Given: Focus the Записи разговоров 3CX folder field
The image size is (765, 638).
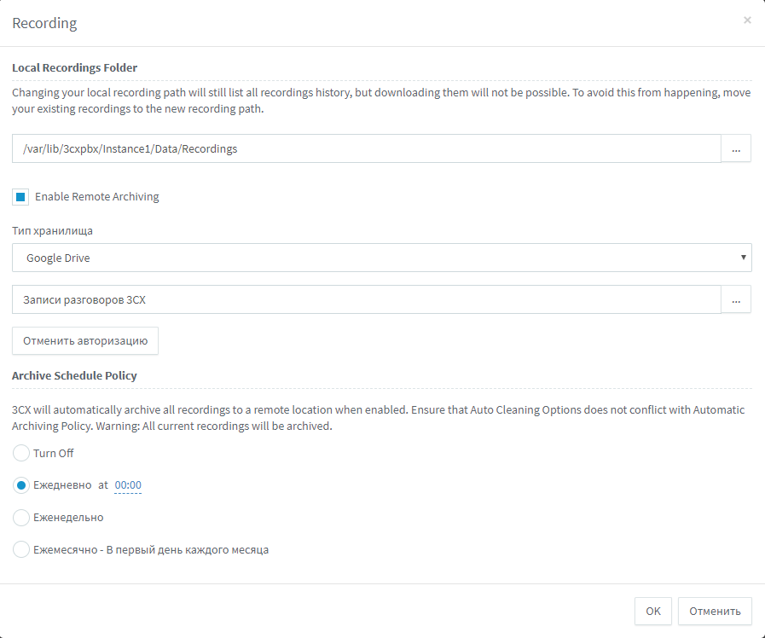Looking at the screenshot, I should coord(367,299).
